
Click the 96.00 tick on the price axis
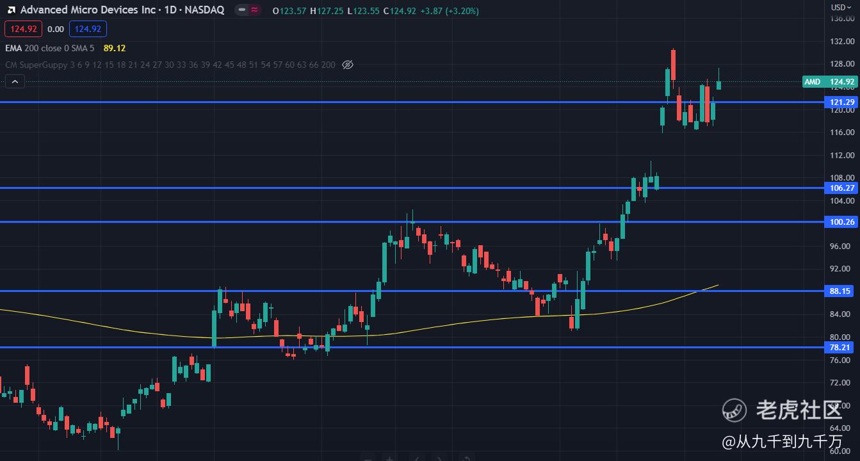(x=841, y=246)
